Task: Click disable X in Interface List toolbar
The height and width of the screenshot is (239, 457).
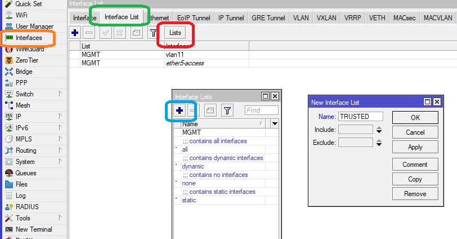Action: click(119, 33)
